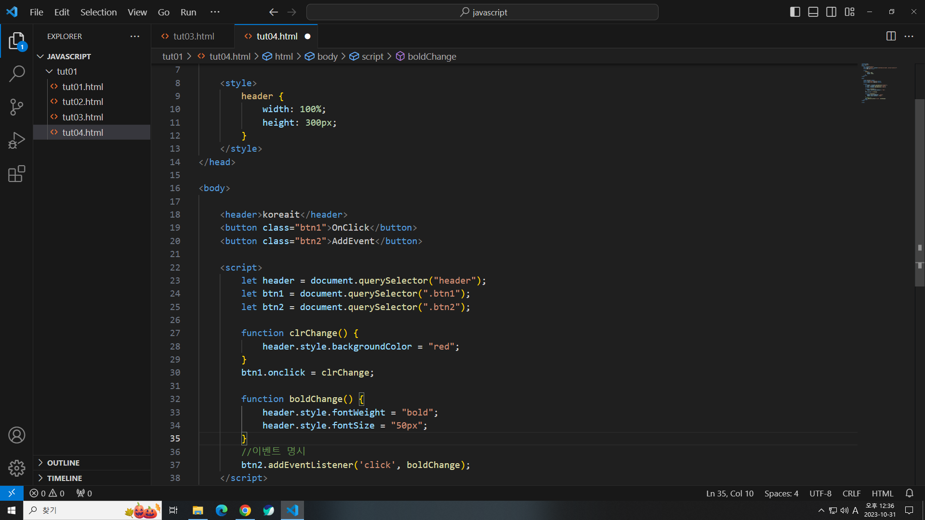925x520 pixels.
Task: Switch to the tut03.html tab
Action: click(x=193, y=36)
